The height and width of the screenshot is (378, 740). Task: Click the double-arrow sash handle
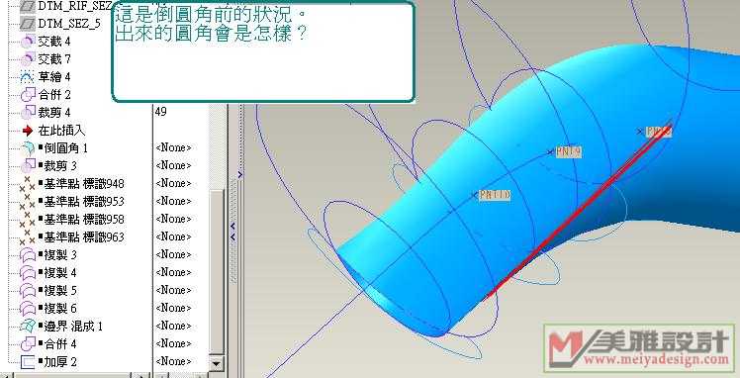(232, 232)
